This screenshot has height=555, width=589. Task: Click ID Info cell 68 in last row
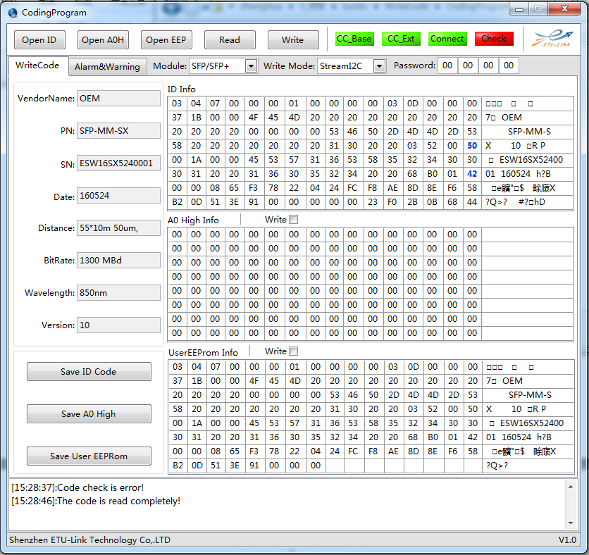[x=452, y=202]
